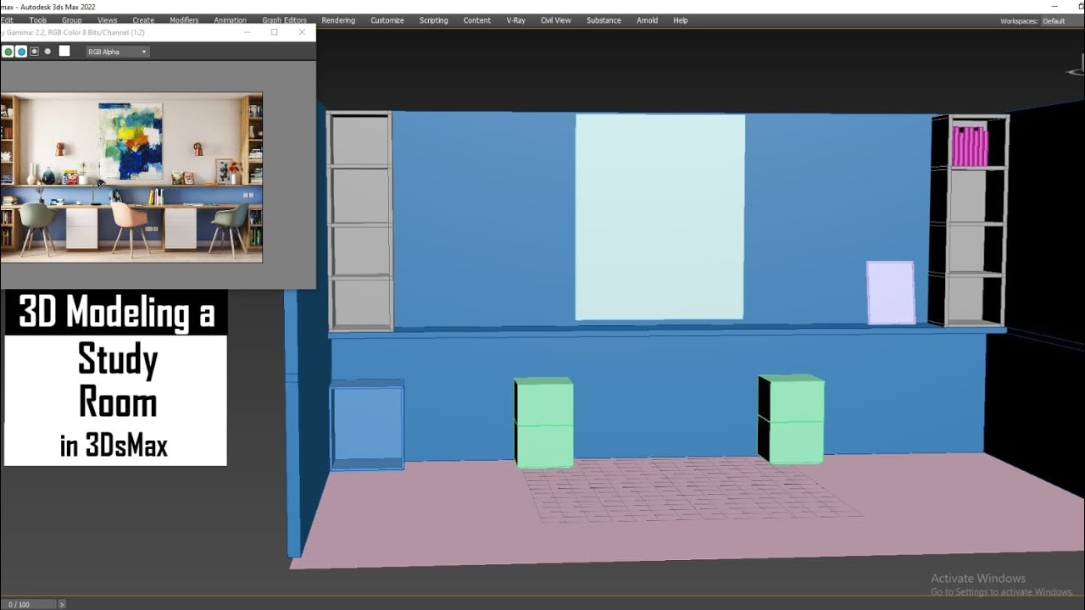
Task: Open the Graph Editors menu
Action: point(284,20)
